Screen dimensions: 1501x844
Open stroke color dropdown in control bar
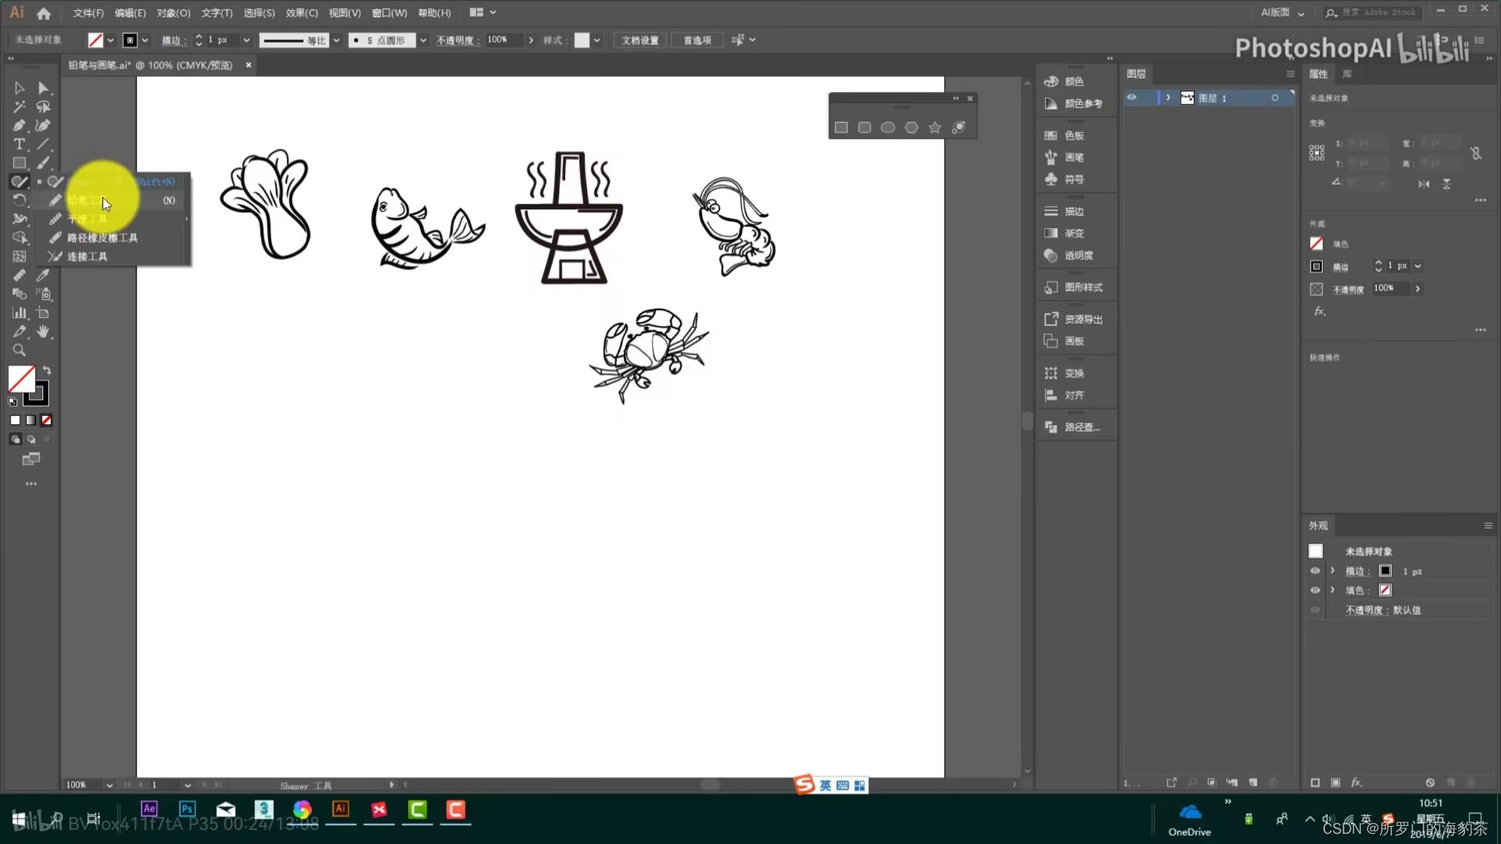pyautogui.click(x=145, y=40)
